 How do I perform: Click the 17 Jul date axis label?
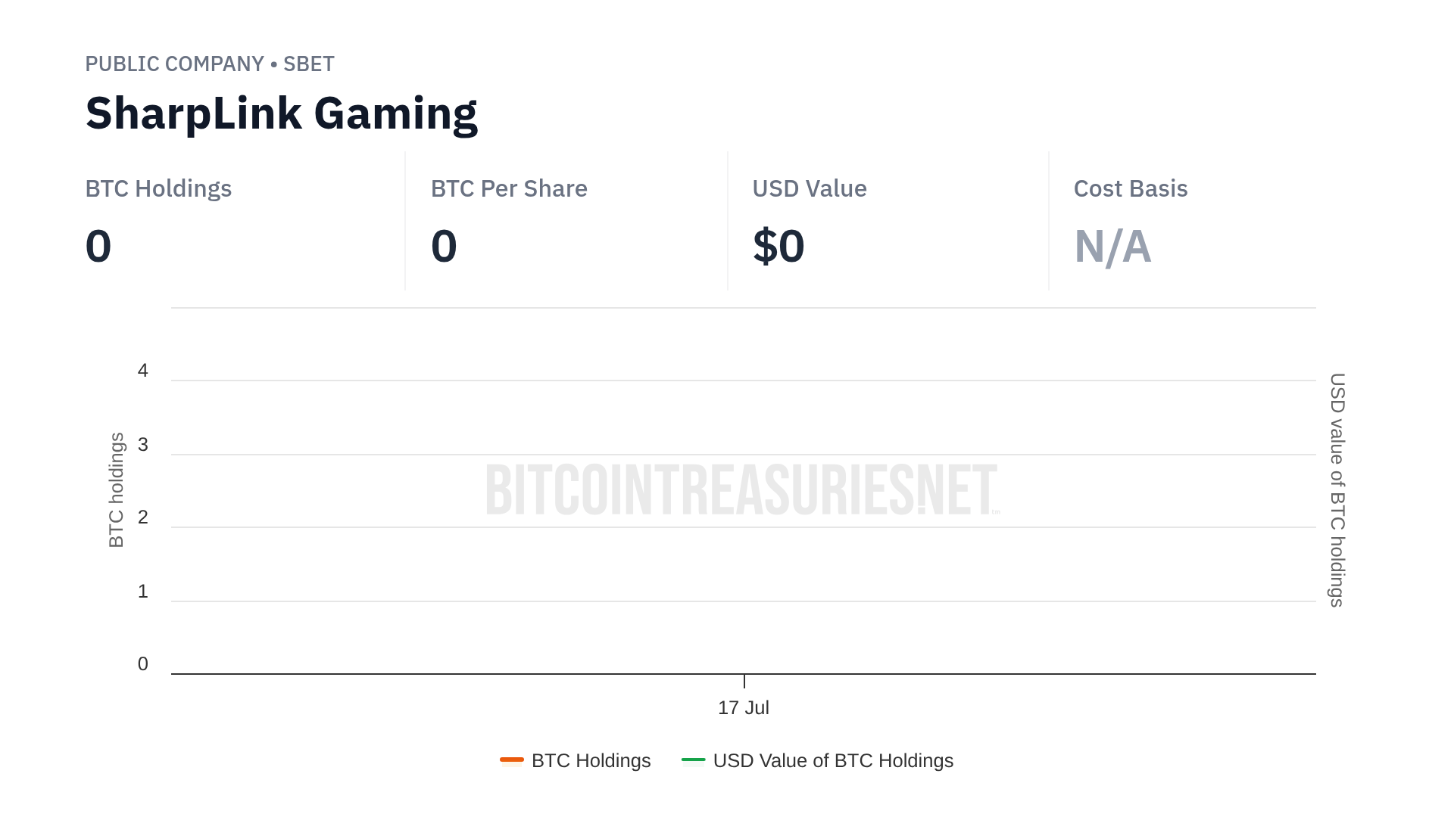tap(744, 708)
